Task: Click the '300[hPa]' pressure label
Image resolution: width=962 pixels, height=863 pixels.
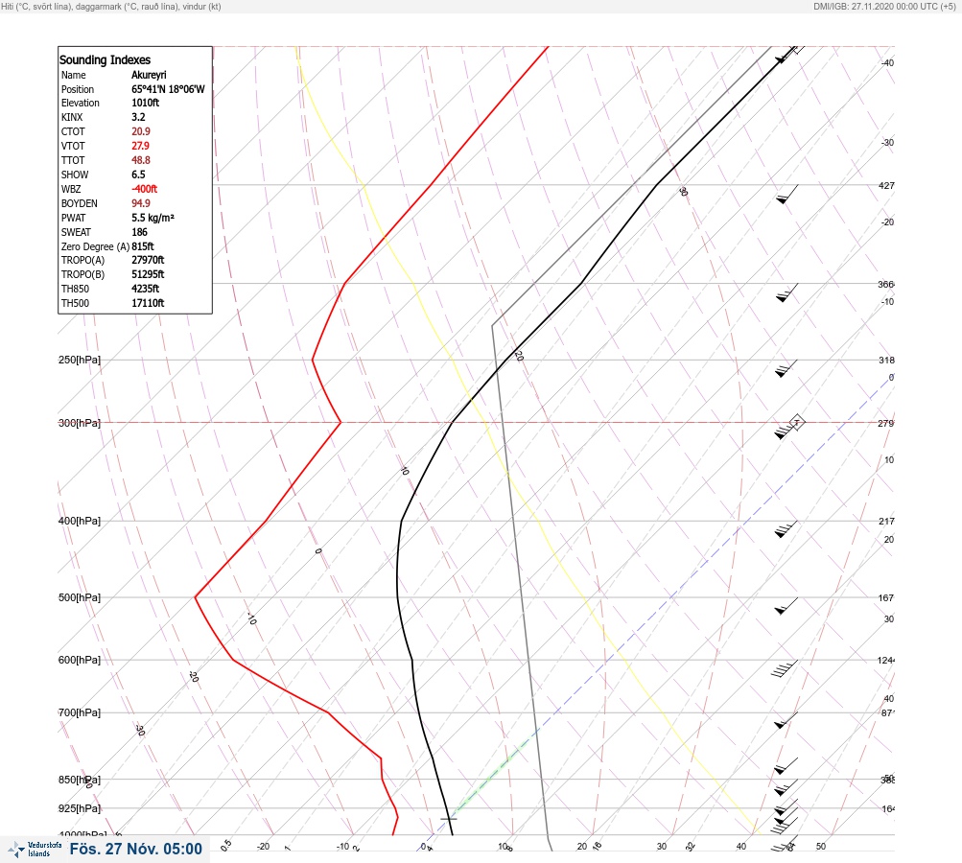Action: coord(80,423)
